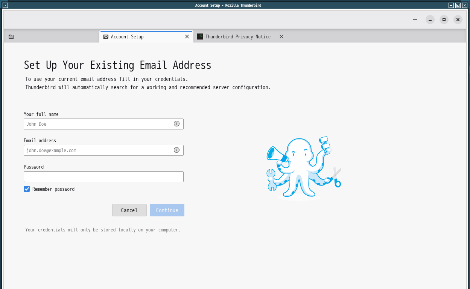
Task: Focus the Email address input field
Action: [x=103, y=150]
